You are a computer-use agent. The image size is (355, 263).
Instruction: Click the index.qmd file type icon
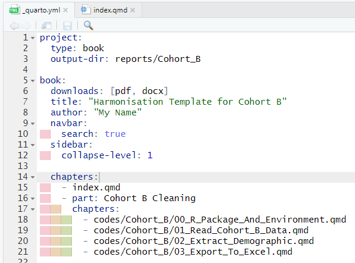[x=86, y=10]
